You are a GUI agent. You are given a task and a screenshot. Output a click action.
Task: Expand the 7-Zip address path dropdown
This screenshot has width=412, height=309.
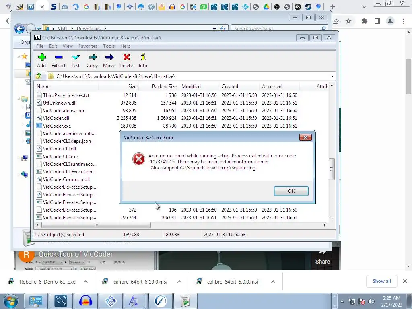click(x=332, y=76)
